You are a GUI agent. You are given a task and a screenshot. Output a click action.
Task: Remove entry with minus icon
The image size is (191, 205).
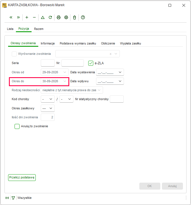(x=34, y=17)
